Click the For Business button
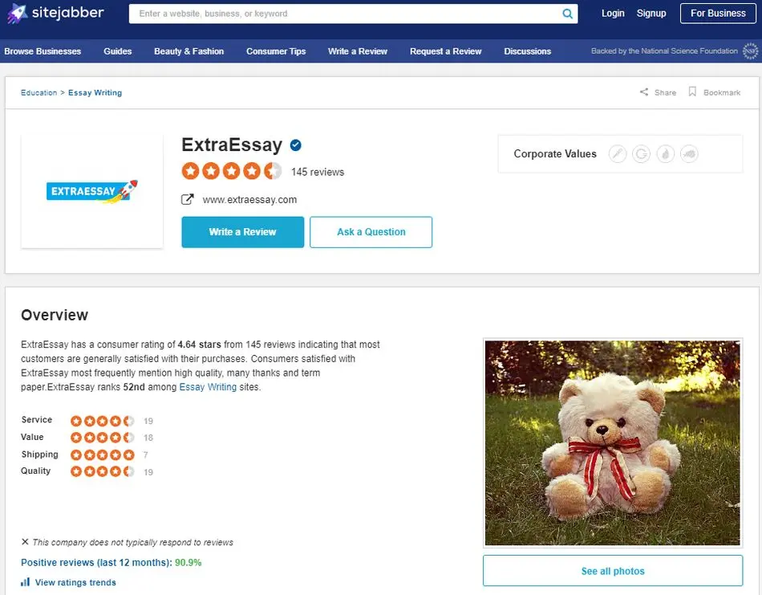Viewport: 762px width, 595px height. (x=718, y=14)
